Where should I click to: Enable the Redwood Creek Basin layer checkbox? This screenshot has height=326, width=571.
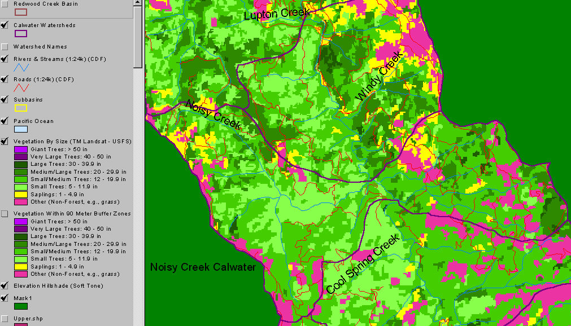coord(5,3)
